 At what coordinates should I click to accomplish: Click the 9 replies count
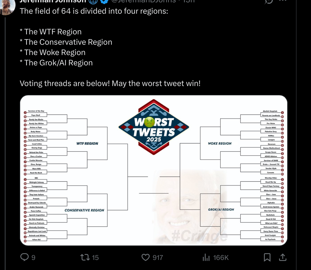33,258
